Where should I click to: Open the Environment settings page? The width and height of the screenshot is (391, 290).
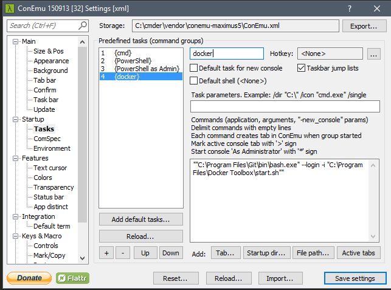(x=52, y=148)
